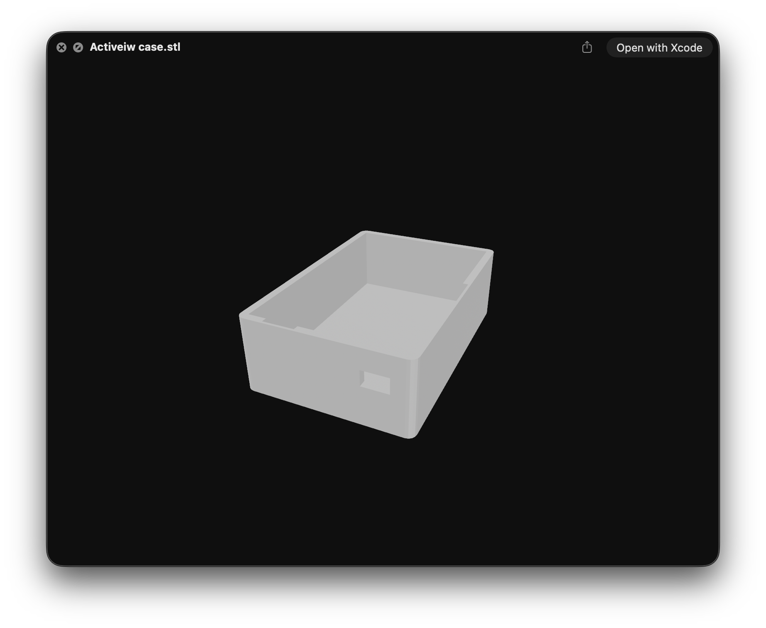Close the Quick Look preview window
Image resolution: width=766 pixels, height=628 pixels.
click(x=61, y=47)
